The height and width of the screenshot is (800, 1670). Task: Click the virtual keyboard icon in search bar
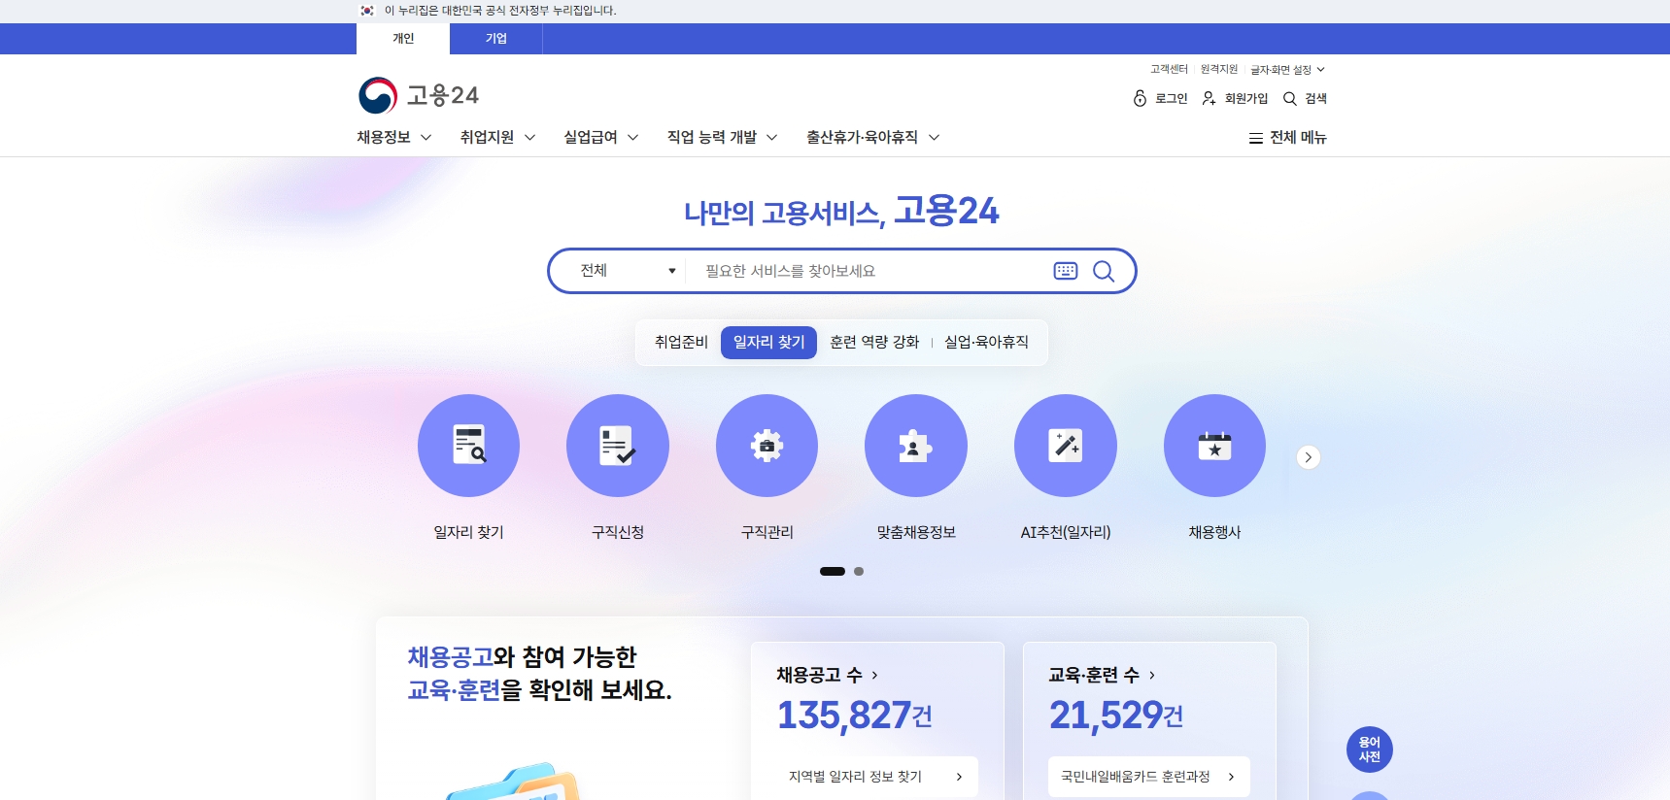click(1066, 271)
